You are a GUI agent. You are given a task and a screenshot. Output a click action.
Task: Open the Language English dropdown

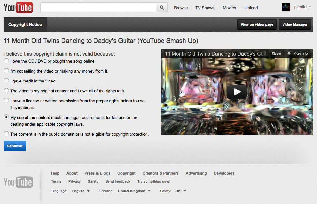click(x=81, y=191)
